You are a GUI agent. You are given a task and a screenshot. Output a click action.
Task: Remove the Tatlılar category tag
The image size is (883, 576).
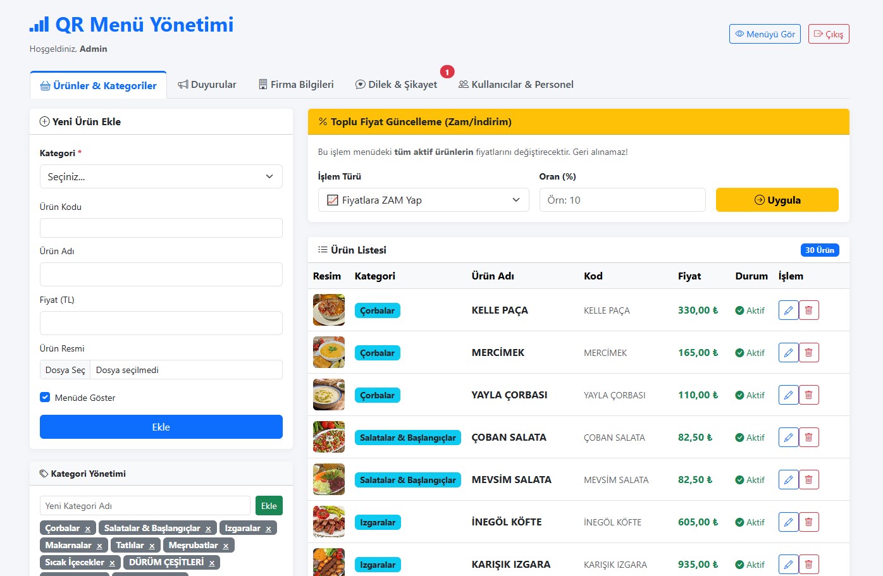click(x=152, y=546)
